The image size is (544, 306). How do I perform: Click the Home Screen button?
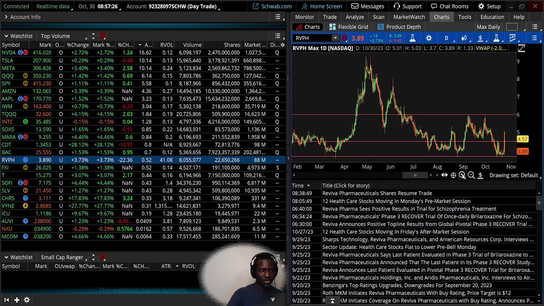(x=322, y=6)
